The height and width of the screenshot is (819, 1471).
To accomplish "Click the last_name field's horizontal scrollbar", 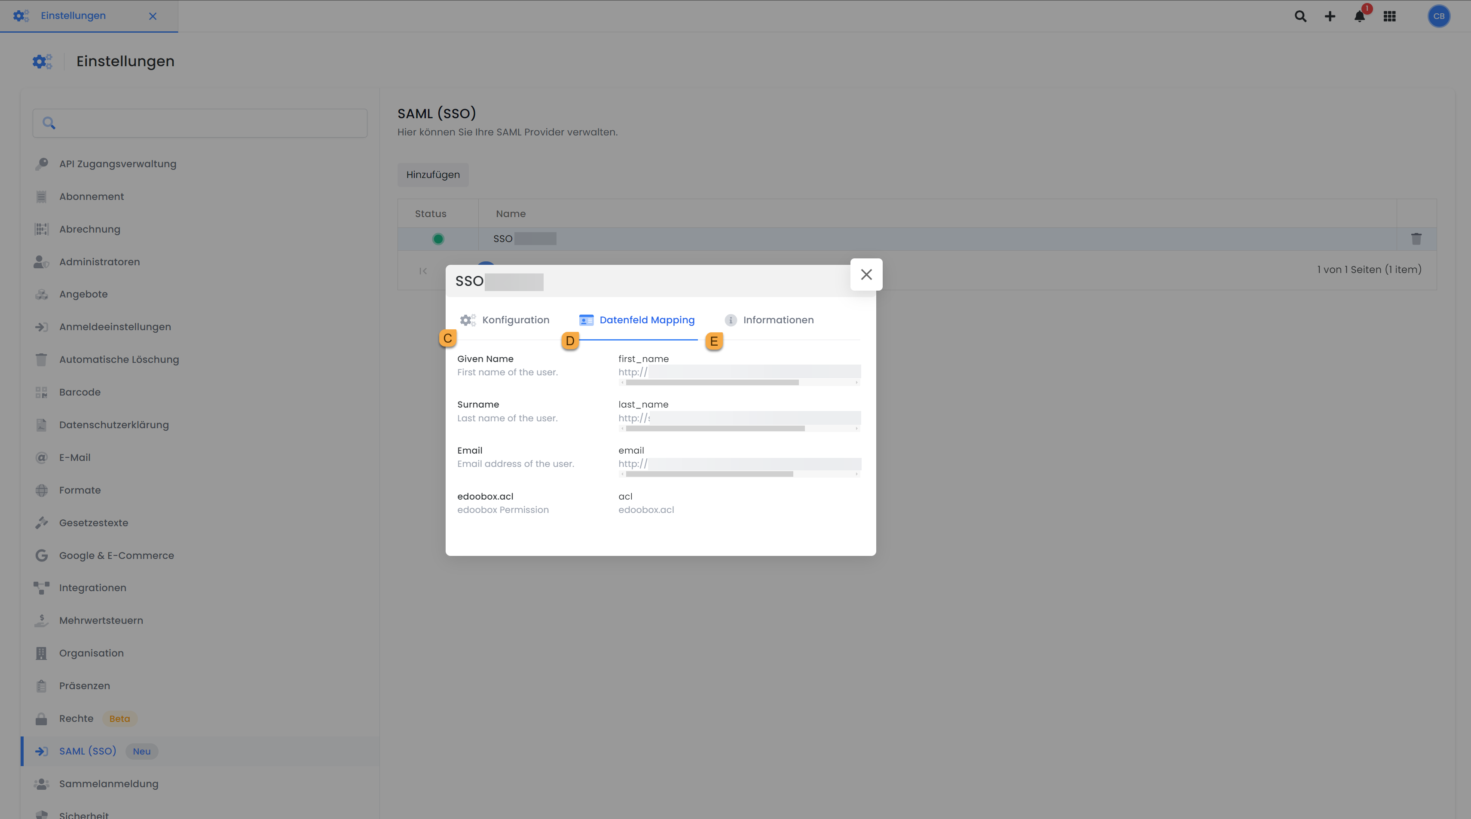I will pos(715,428).
